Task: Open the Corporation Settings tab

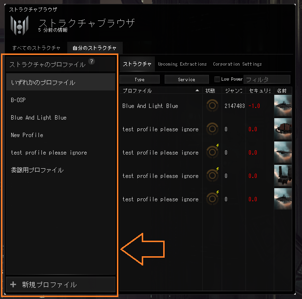Action: coord(237,64)
